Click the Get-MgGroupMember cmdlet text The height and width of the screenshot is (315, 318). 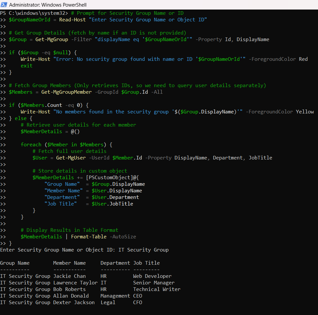tap(66, 92)
